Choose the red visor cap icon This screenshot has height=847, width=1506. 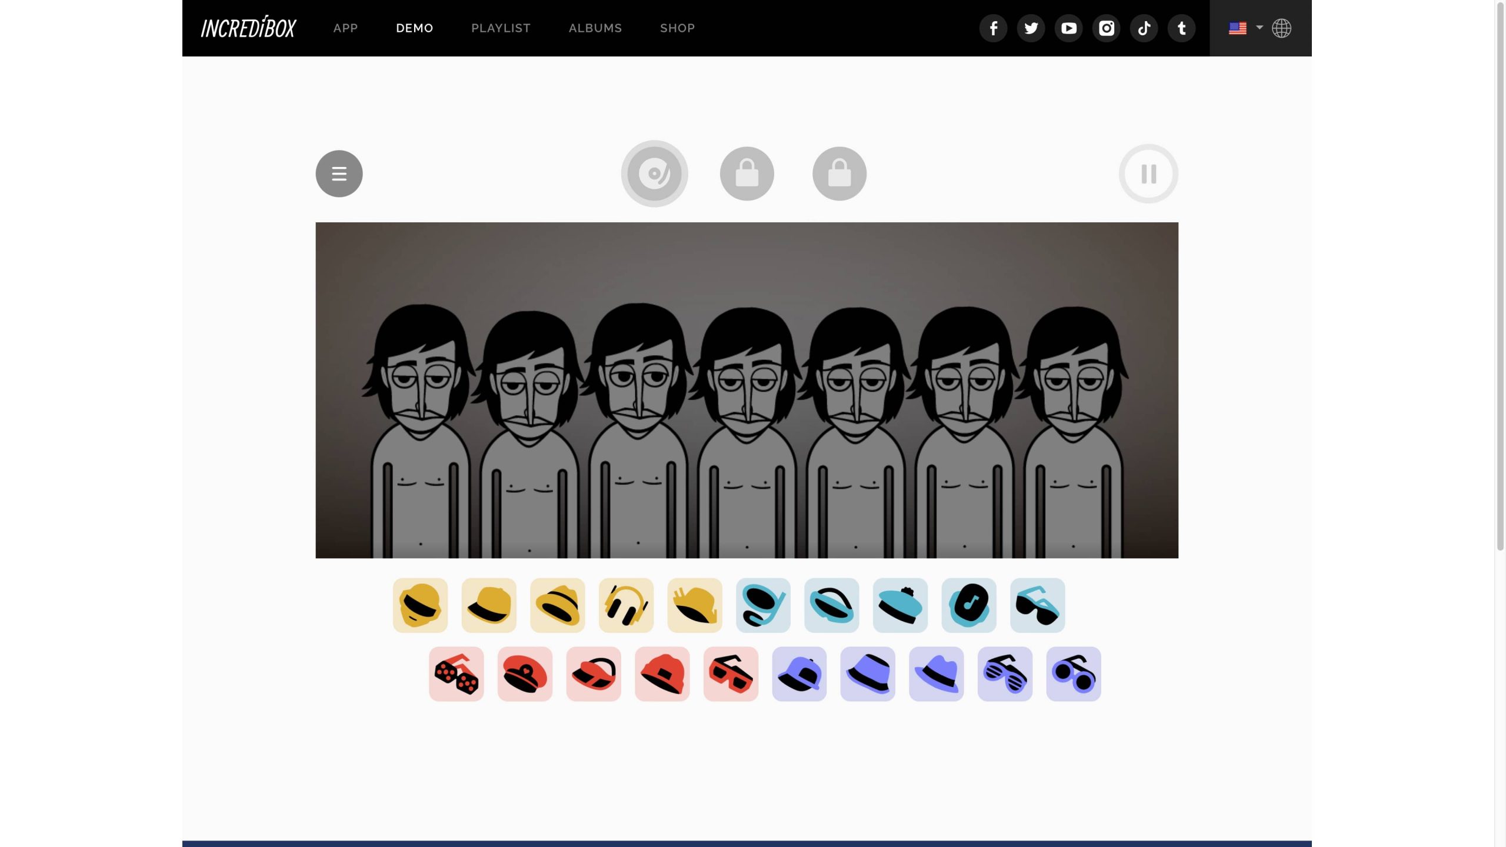594,674
